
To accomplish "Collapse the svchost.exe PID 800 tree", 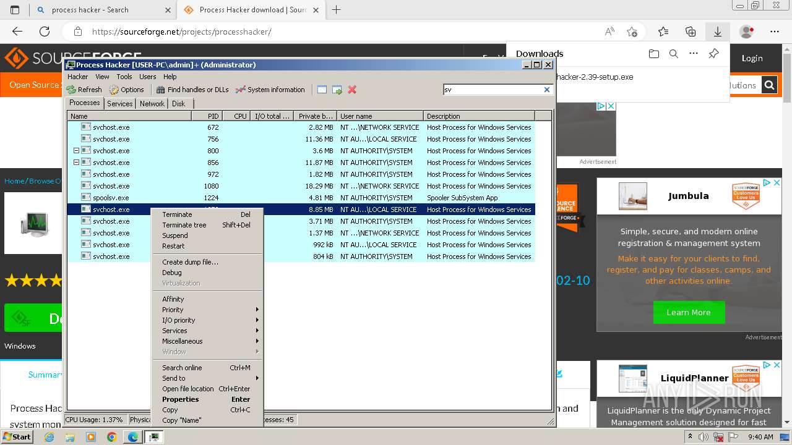I will [76, 151].
